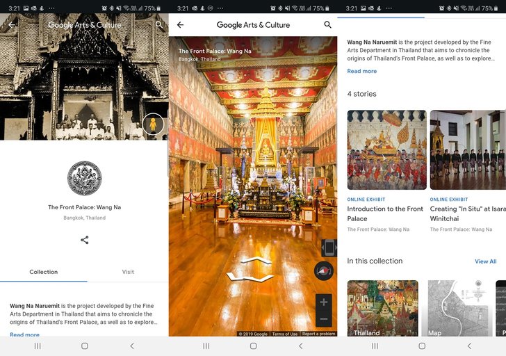This screenshot has height=356, width=506.
Task: Tap the Android back button on right screen
Action: point(469,346)
